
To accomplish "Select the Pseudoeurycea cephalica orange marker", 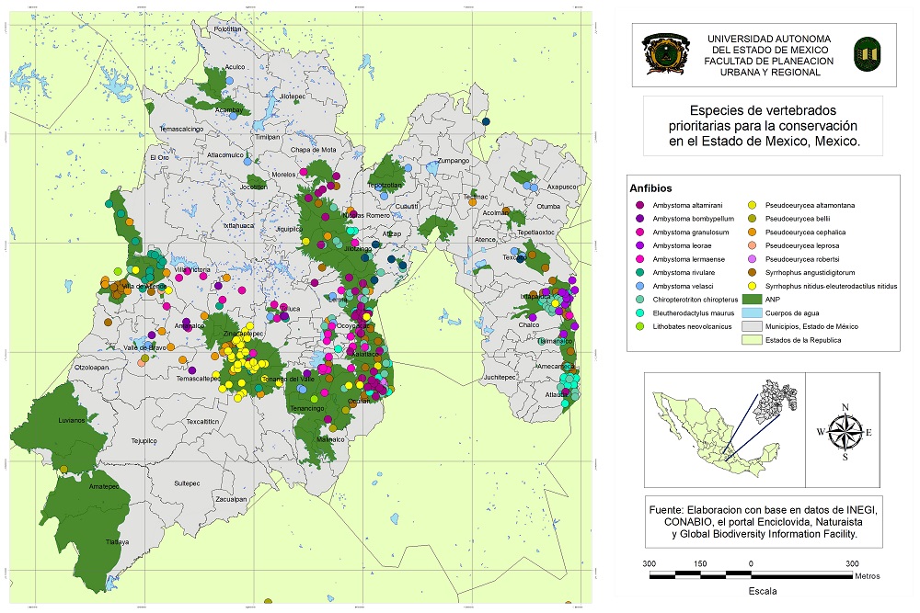I will [752, 233].
